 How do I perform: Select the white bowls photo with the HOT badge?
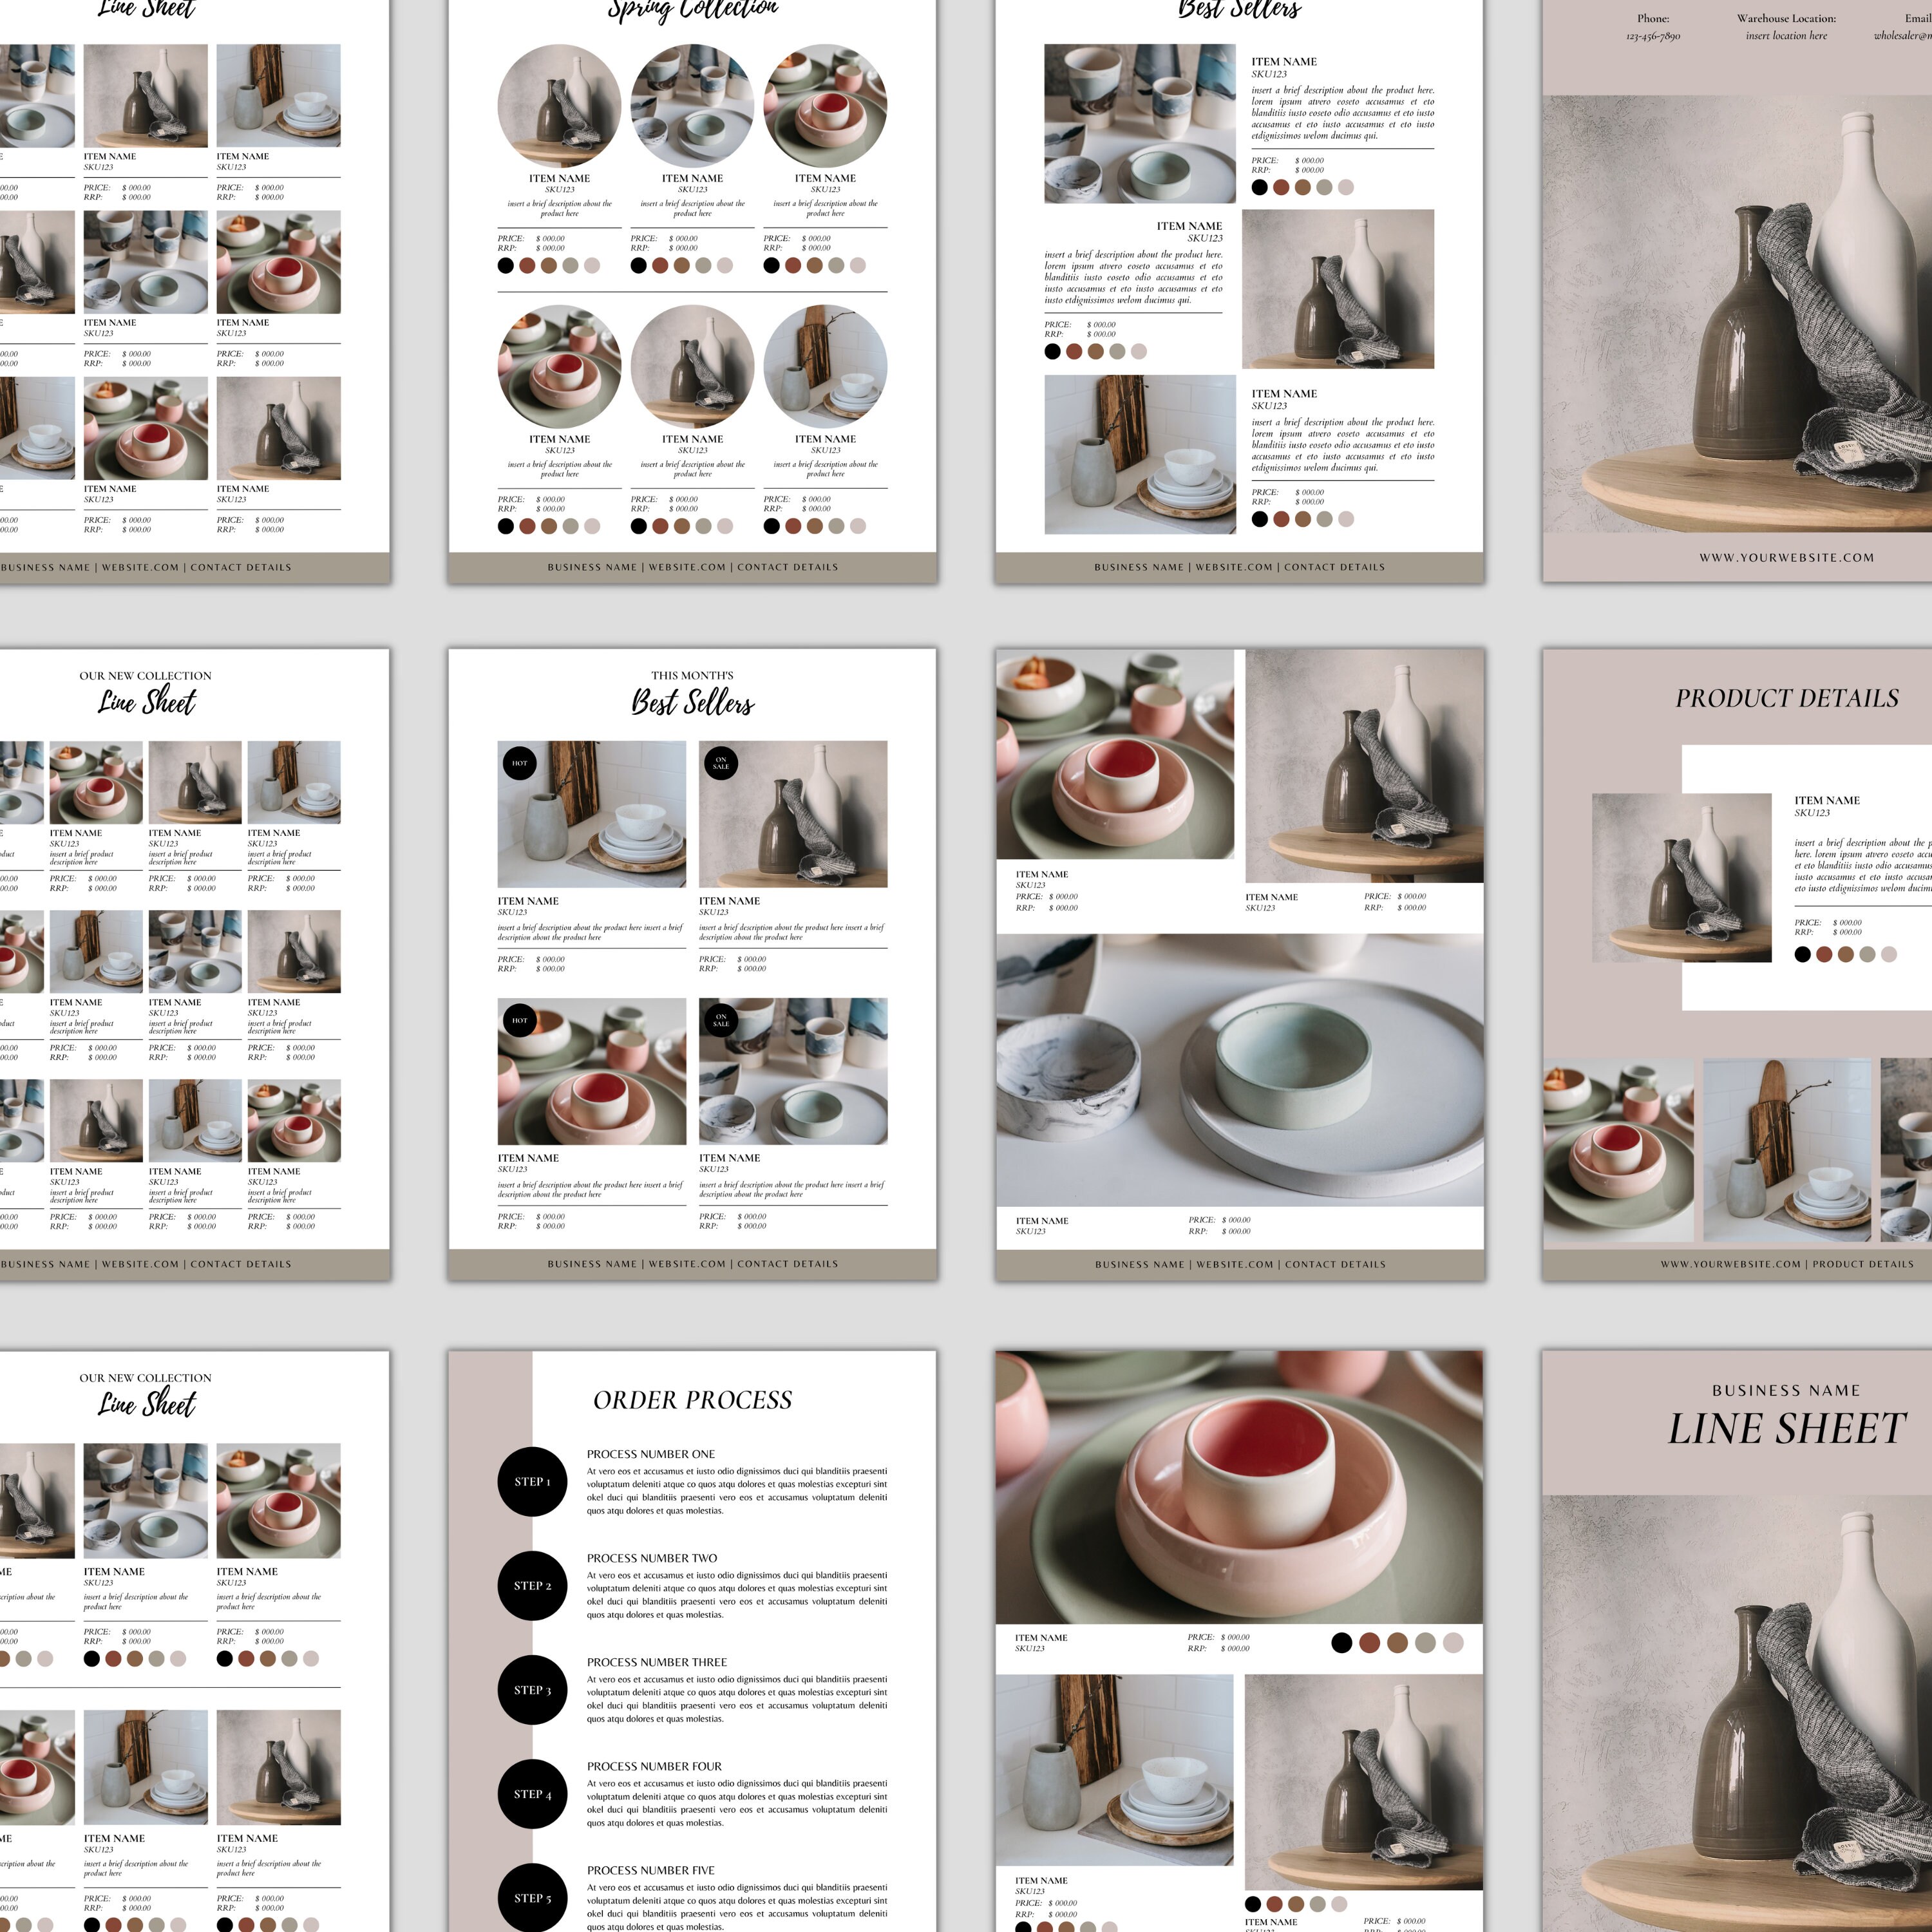pos(592,814)
